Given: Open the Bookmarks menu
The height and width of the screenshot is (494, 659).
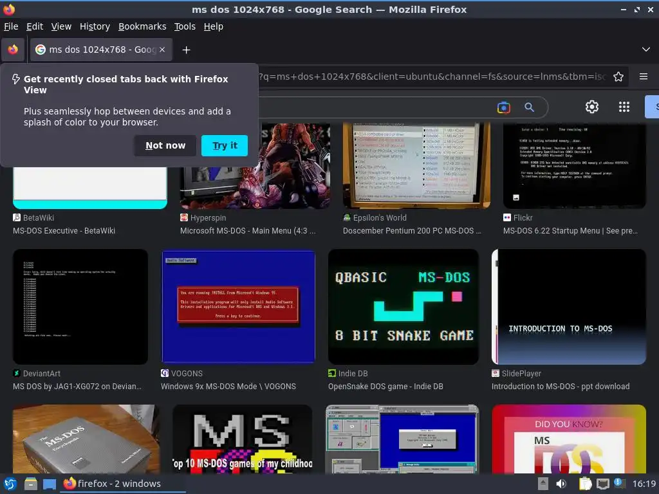Looking at the screenshot, I should point(142,26).
